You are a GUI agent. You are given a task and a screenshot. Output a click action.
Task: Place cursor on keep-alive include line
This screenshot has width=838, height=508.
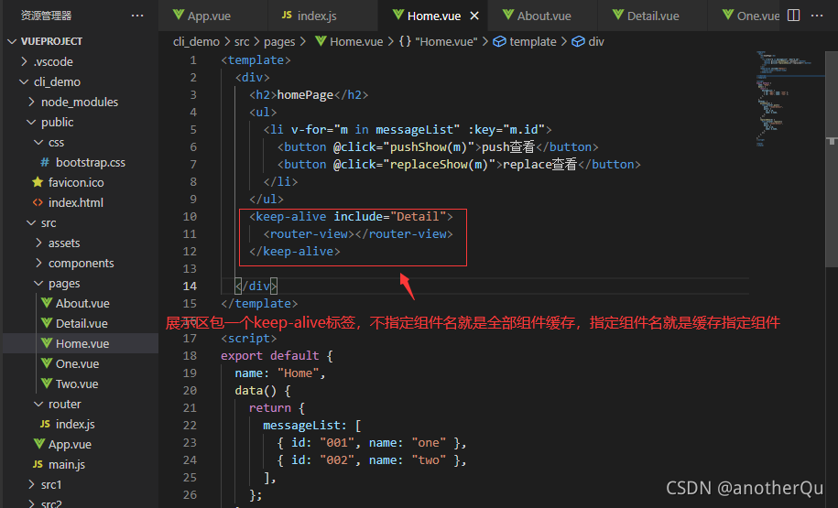[351, 216]
